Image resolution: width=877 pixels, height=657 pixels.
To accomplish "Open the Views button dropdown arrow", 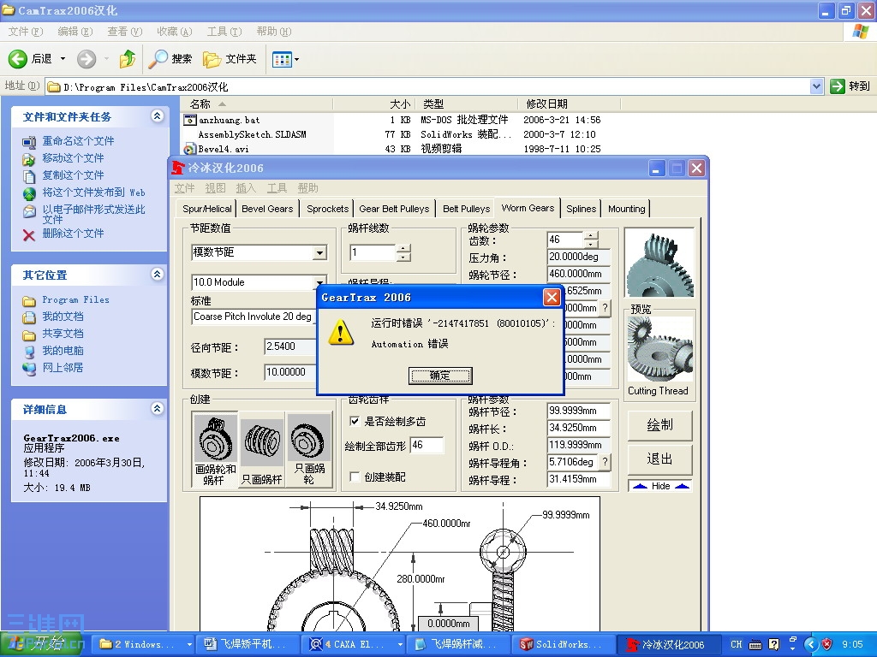I will pos(296,59).
